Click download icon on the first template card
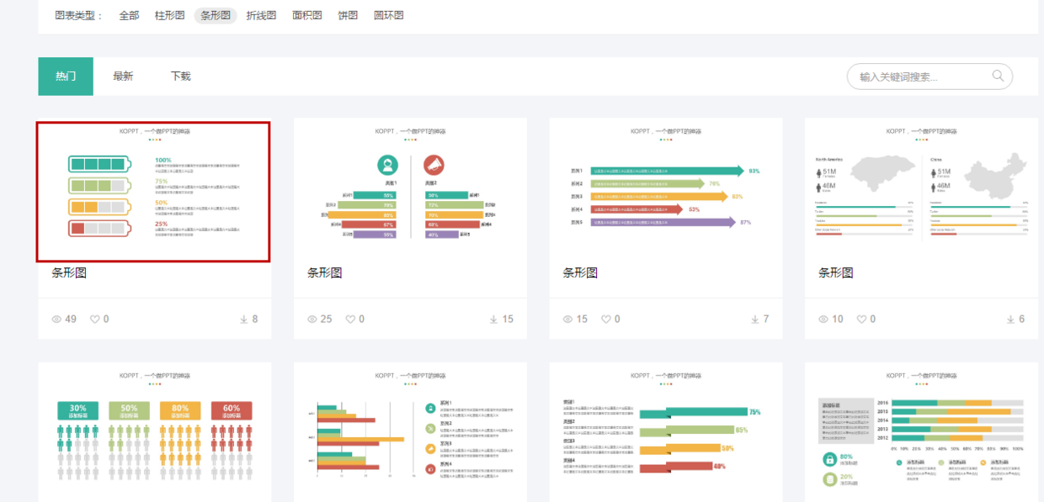1044x502 pixels. point(244,320)
